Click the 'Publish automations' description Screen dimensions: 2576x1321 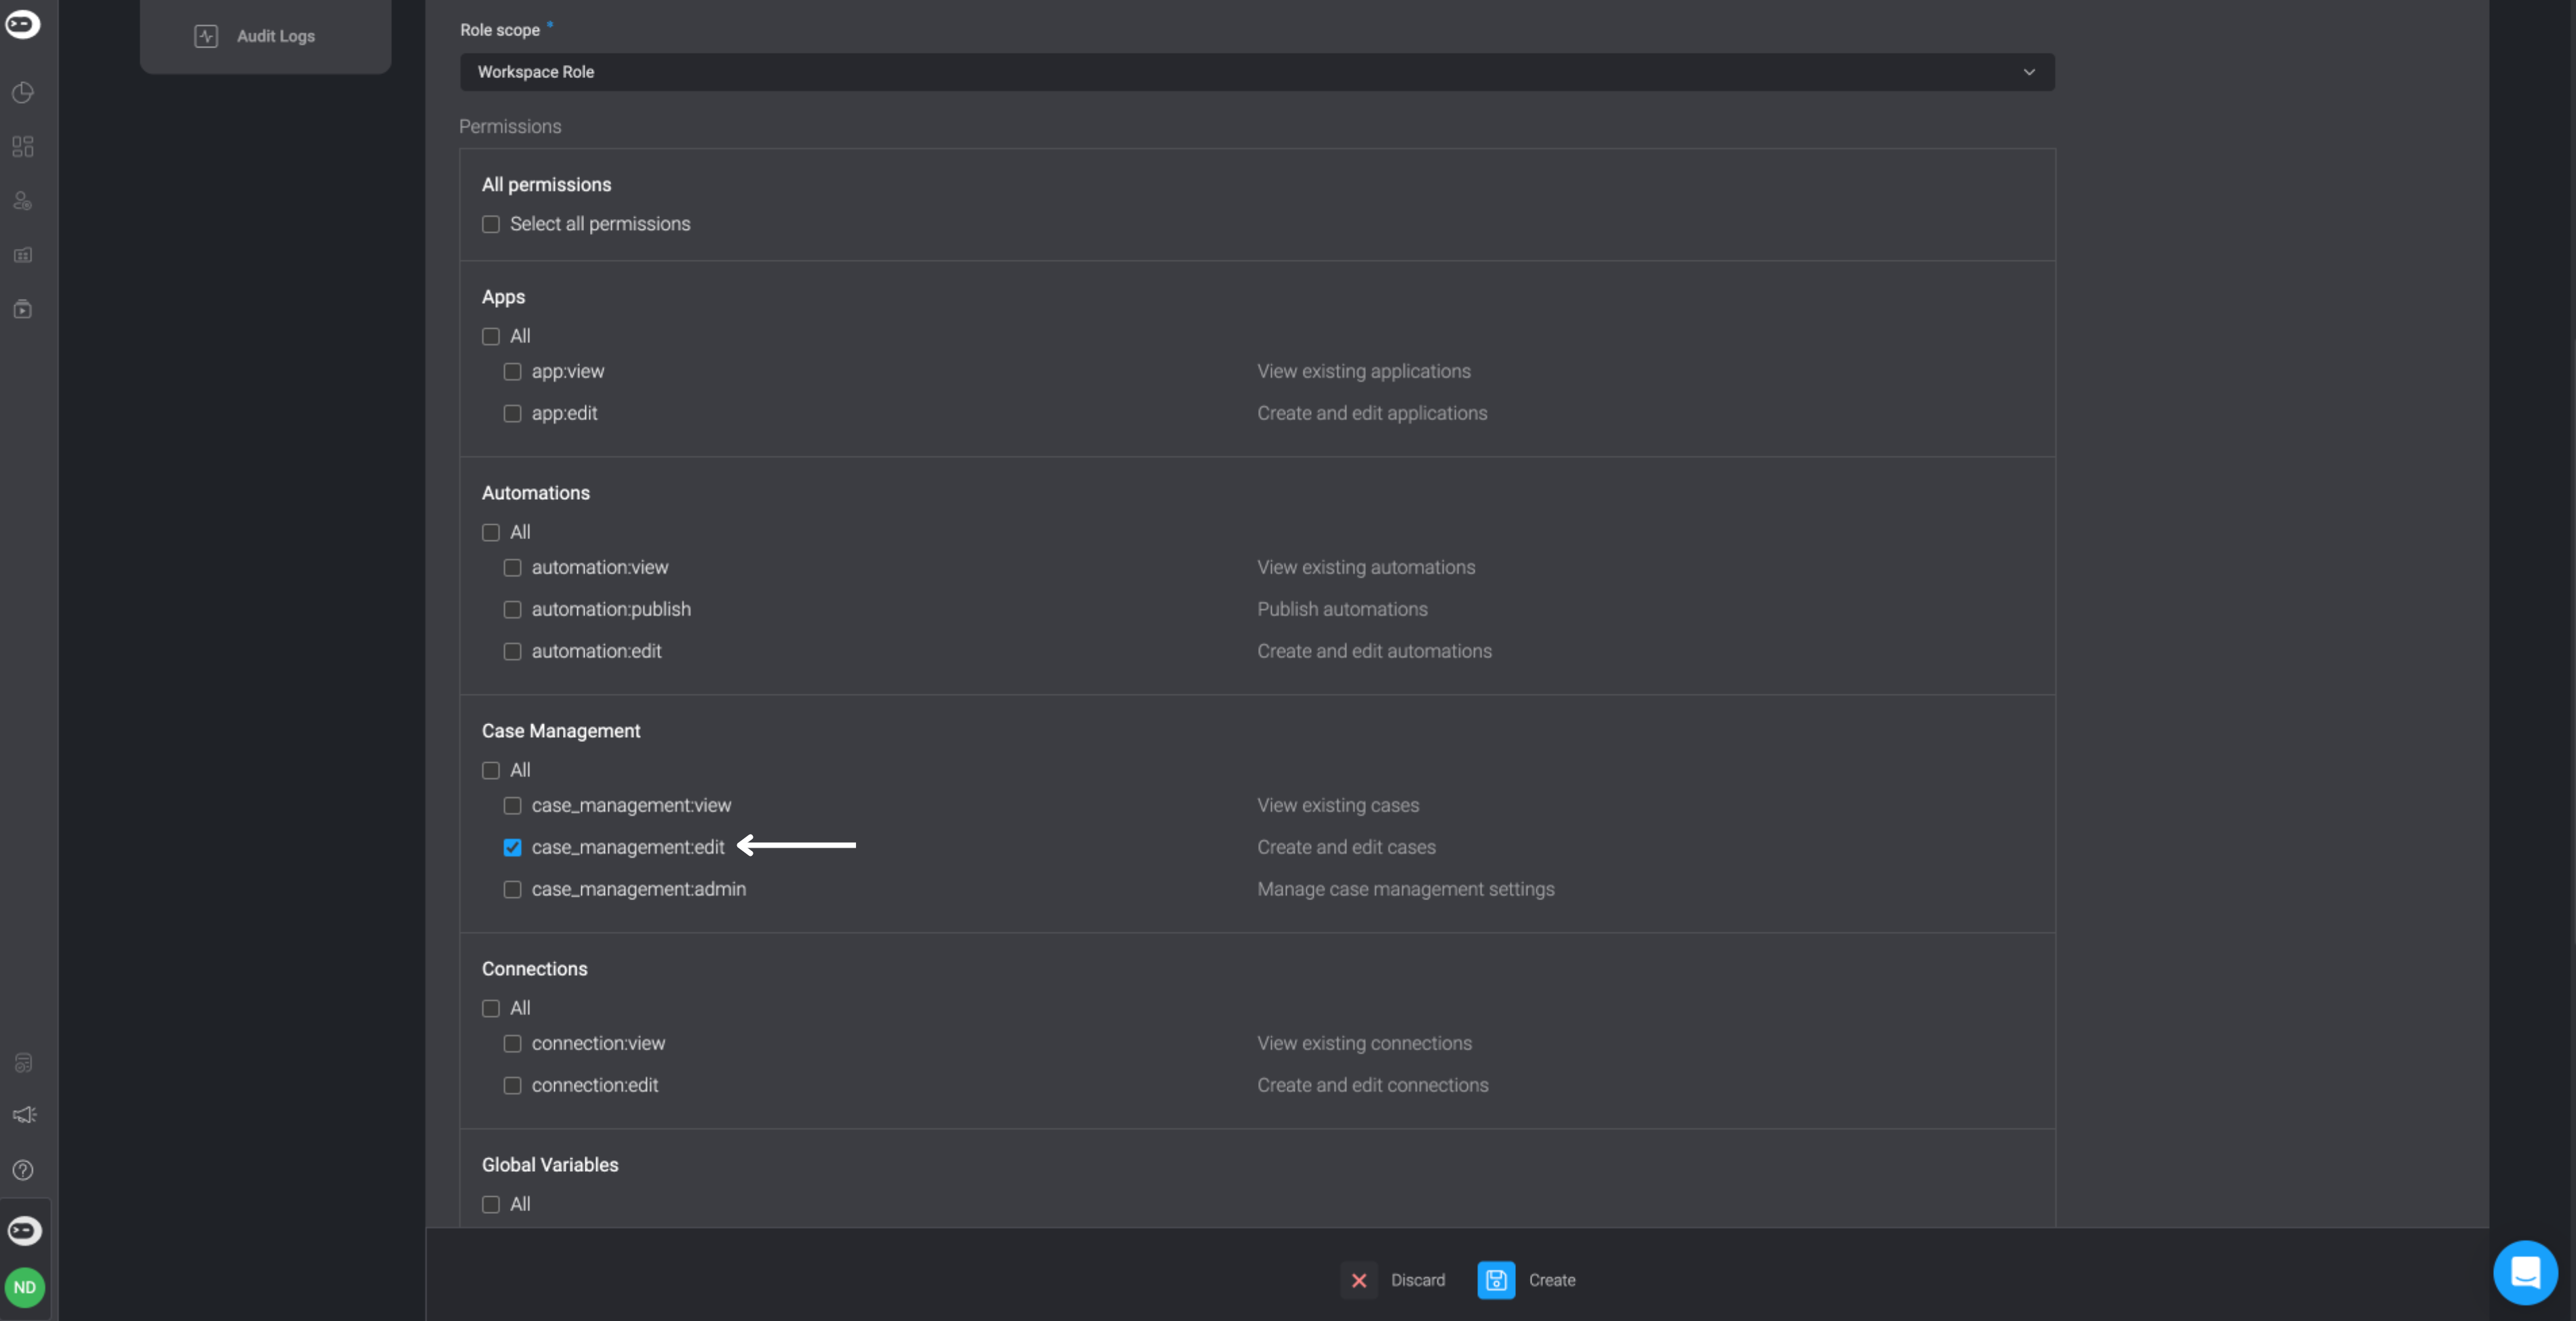point(1342,609)
